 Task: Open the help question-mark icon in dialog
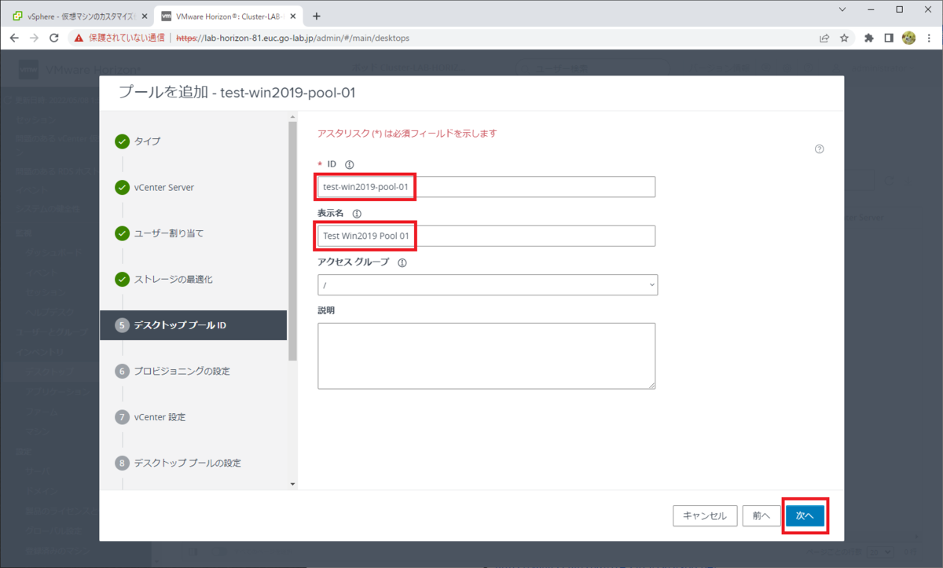tap(820, 149)
